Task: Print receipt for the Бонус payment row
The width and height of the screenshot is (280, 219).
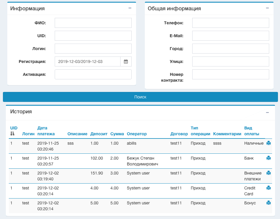Action: pos(269,203)
